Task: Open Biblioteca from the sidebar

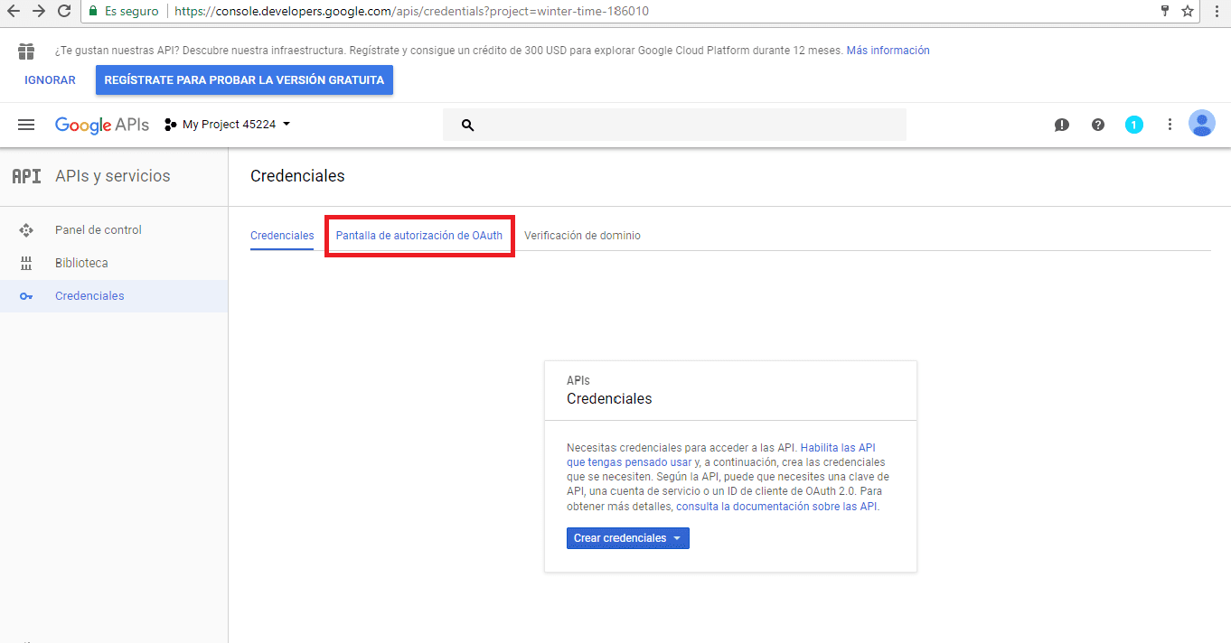Action: pyautogui.click(x=81, y=263)
